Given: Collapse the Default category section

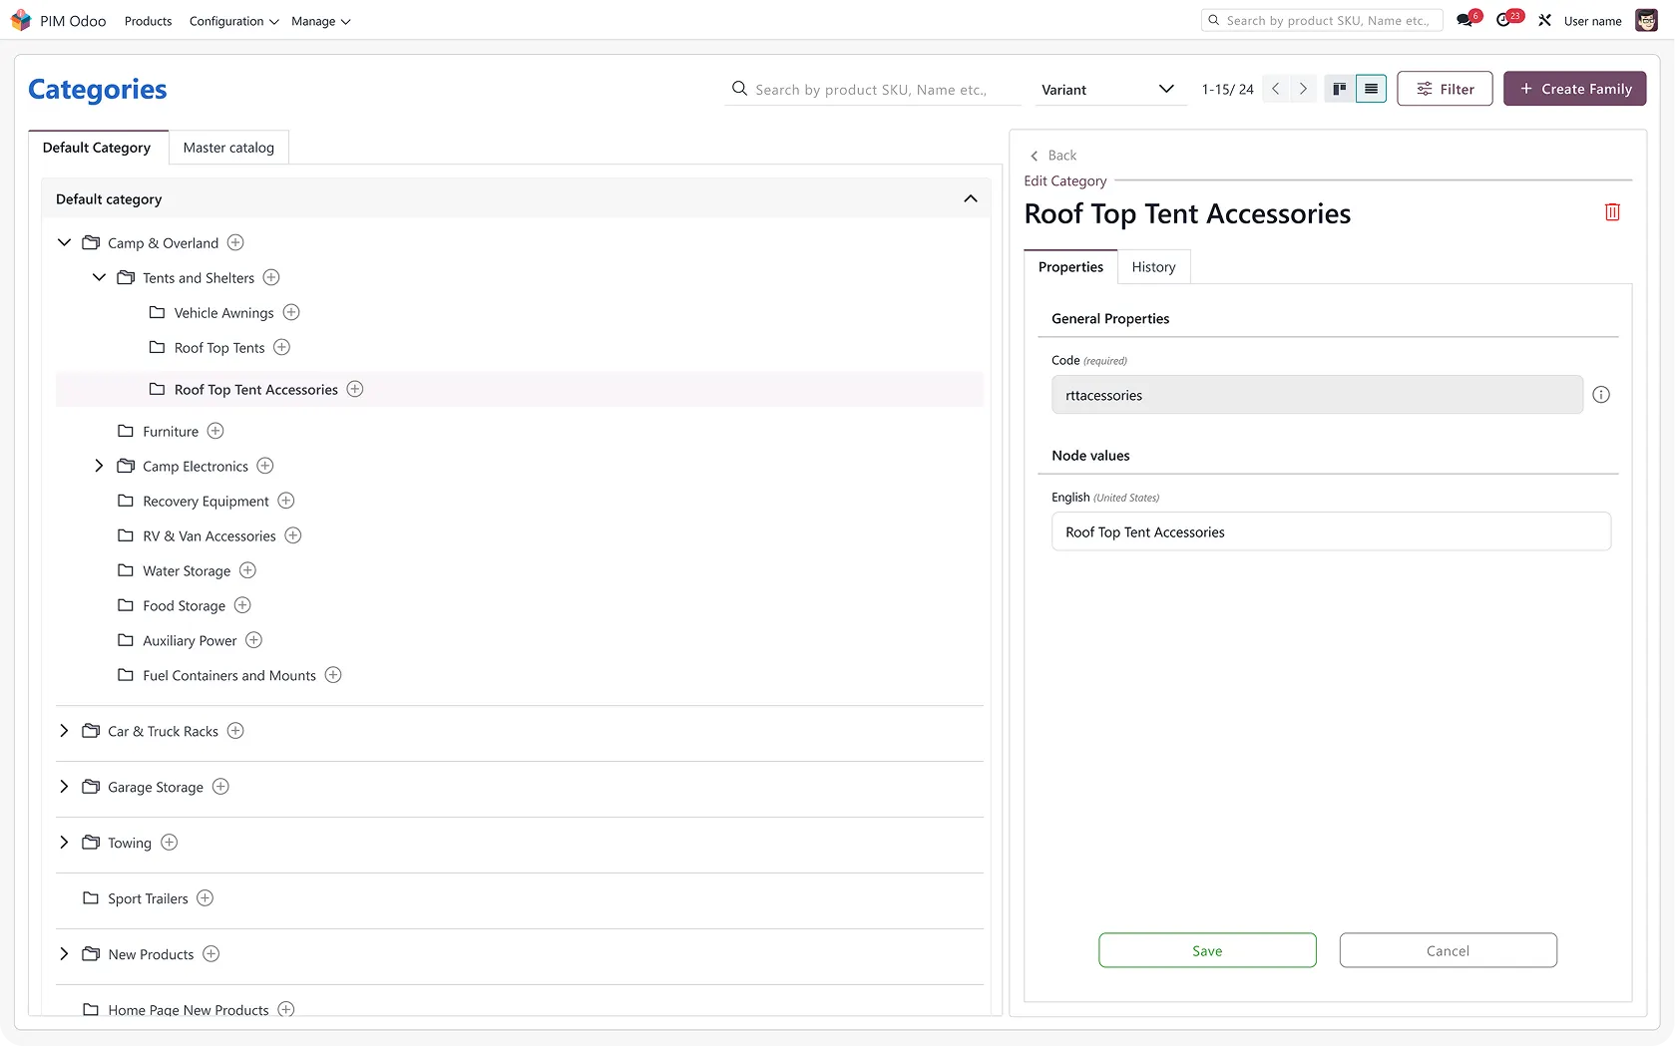Looking at the screenshot, I should point(970,199).
